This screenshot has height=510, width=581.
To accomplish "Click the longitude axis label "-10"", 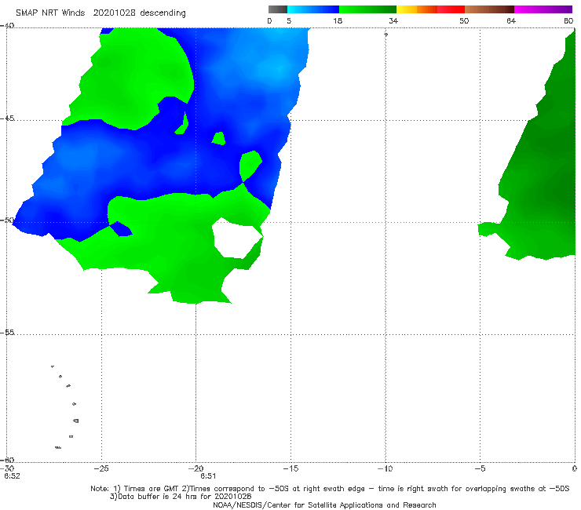I will tap(385, 468).
